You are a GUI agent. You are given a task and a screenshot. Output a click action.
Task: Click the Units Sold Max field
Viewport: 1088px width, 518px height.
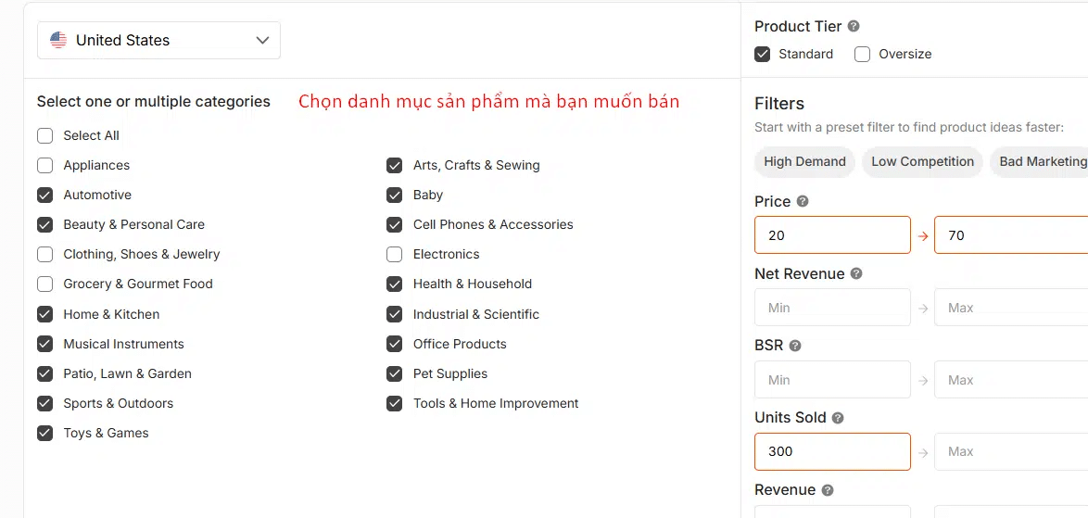coord(1010,451)
